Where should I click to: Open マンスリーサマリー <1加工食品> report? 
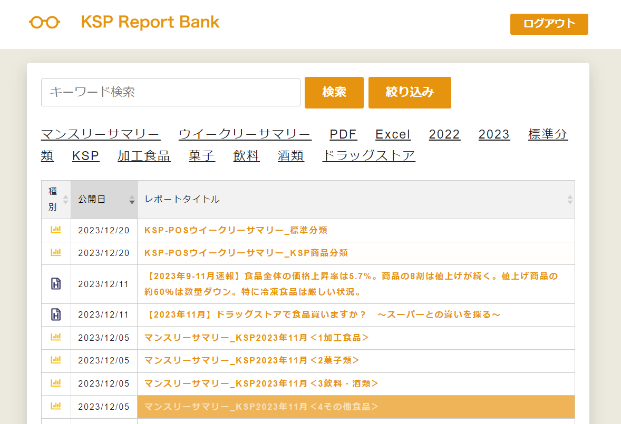tap(256, 338)
